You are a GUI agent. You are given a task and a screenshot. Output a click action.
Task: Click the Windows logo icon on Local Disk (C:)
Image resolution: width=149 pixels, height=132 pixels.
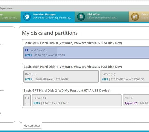pyautogui.click(x=26, y=50)
